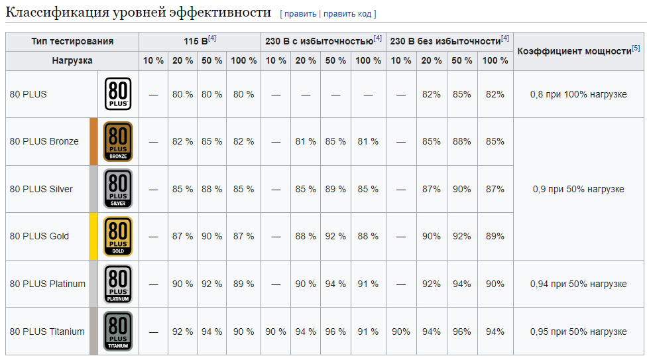Viewport: 647px width, 358px height.
Task: Click the gold color stripe beside Gold
Action: [93, 236]
